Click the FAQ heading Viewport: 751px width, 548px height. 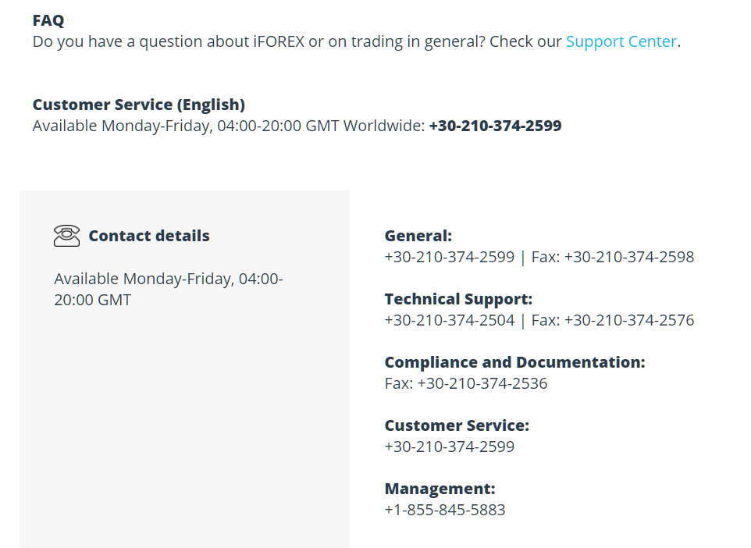(48, 20)
